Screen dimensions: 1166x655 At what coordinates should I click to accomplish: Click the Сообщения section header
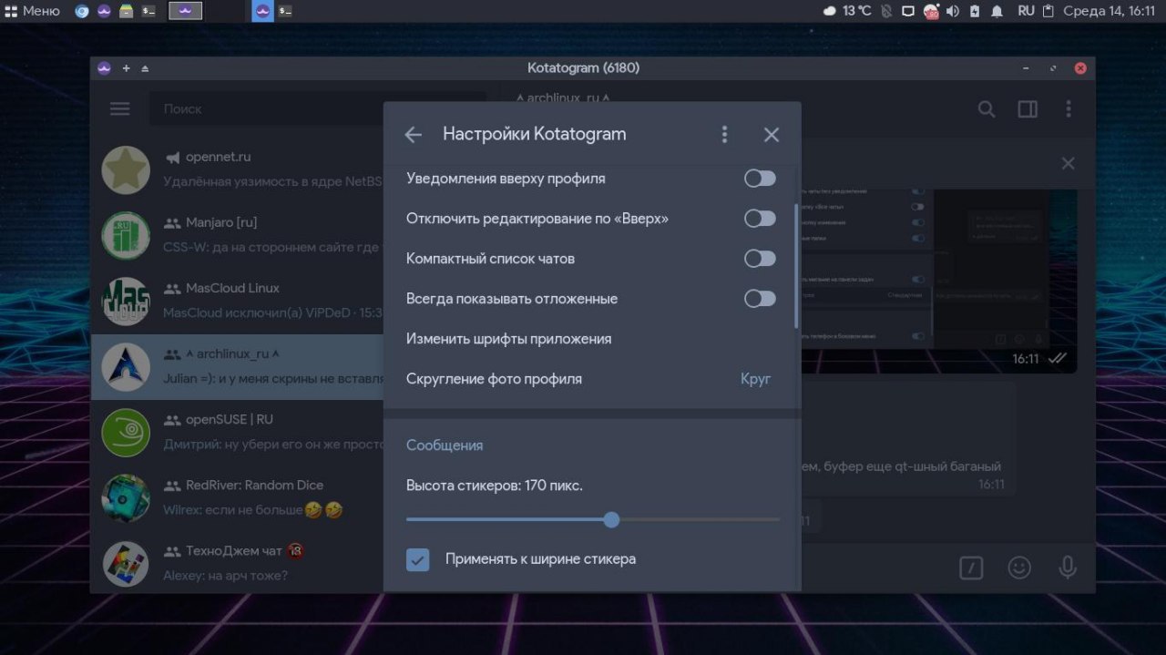[x=445, y=445]
